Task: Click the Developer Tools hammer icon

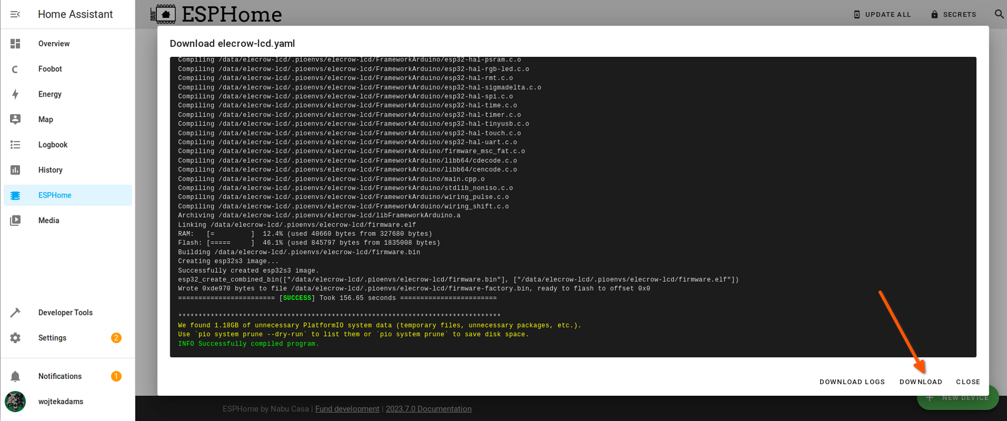Action: pos(15,313)
